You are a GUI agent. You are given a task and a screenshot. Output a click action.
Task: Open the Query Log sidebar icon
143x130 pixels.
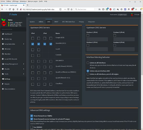(x=3, y=39)
